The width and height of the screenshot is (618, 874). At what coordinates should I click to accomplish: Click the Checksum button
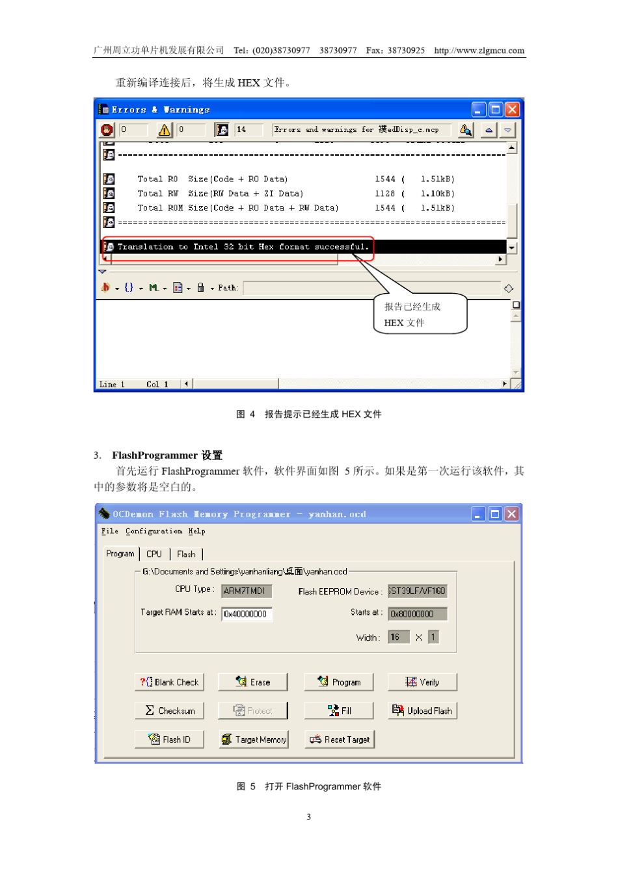(169, 711)
